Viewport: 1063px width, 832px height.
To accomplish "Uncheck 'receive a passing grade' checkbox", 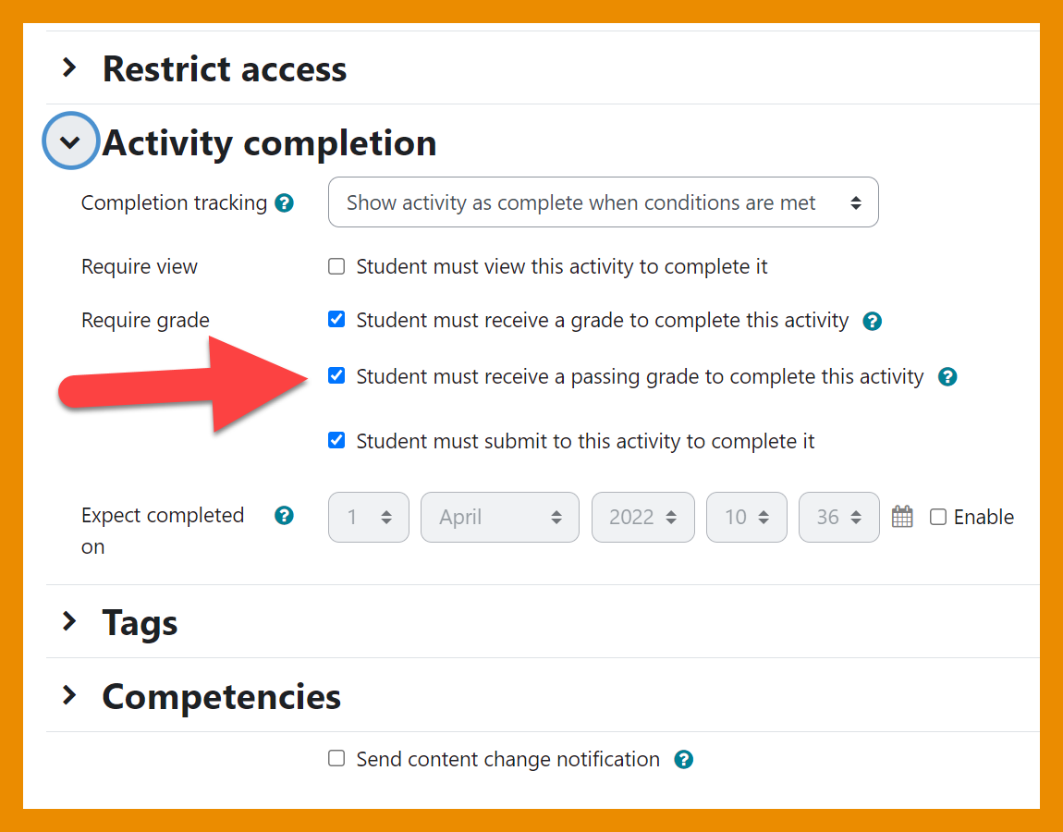I will [337, 376].
